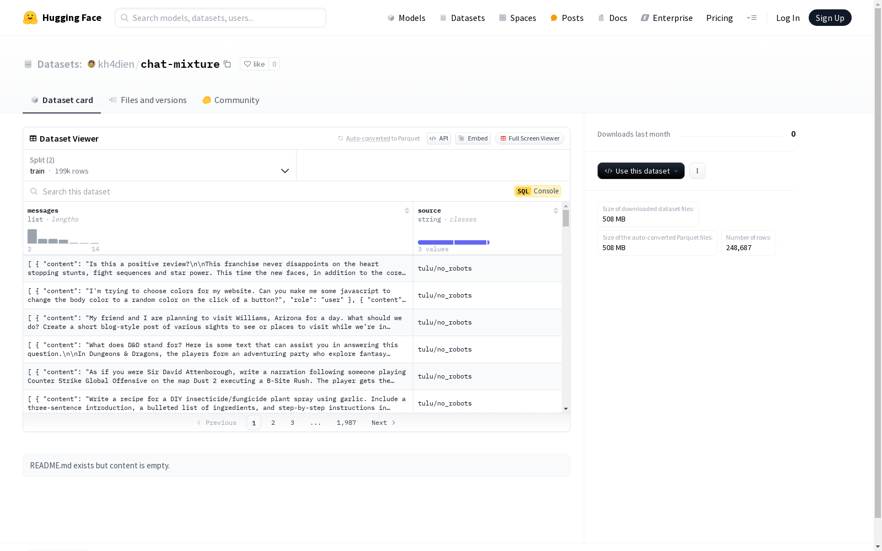
Task: Click the Datasets stack icon near title
Action: pos(28,64)
